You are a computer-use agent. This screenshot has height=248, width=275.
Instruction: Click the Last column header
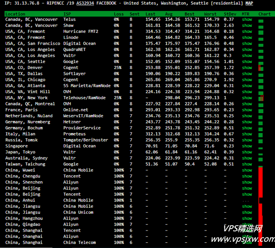[x=150, y=14]
